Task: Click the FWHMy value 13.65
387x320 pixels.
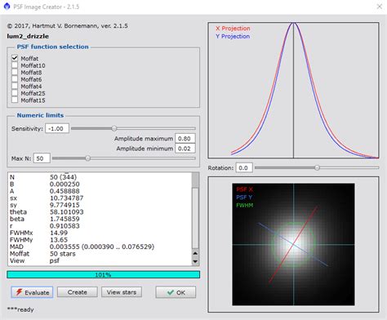Action: [x=59, y=240]
